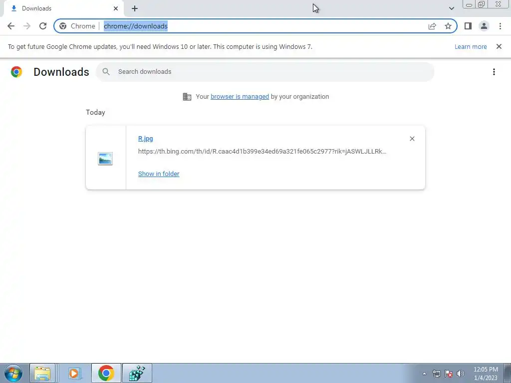Launch Windows Media Player from taskbar
This screenshot has width=511, height=383.
(74, 373)
